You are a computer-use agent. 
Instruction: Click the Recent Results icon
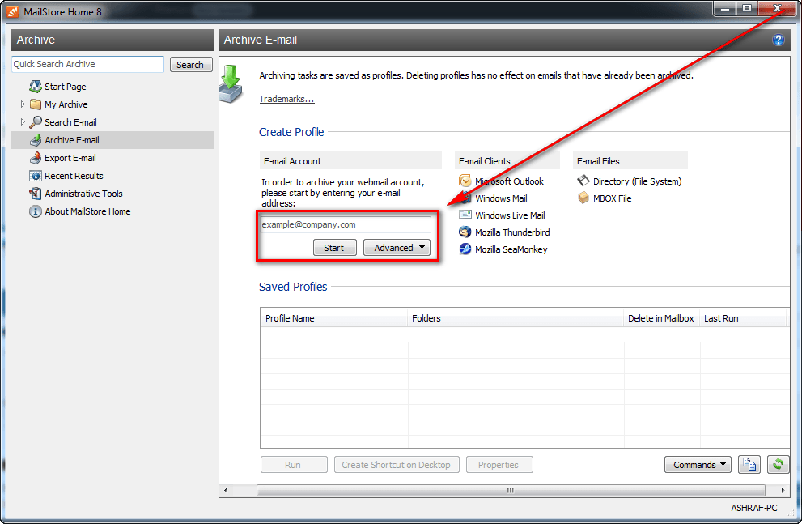pyautogui.click(x=36, y=176)
